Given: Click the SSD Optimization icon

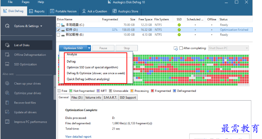Looking at the screenshot, I should pyautogui.click(x=7, y=64).
